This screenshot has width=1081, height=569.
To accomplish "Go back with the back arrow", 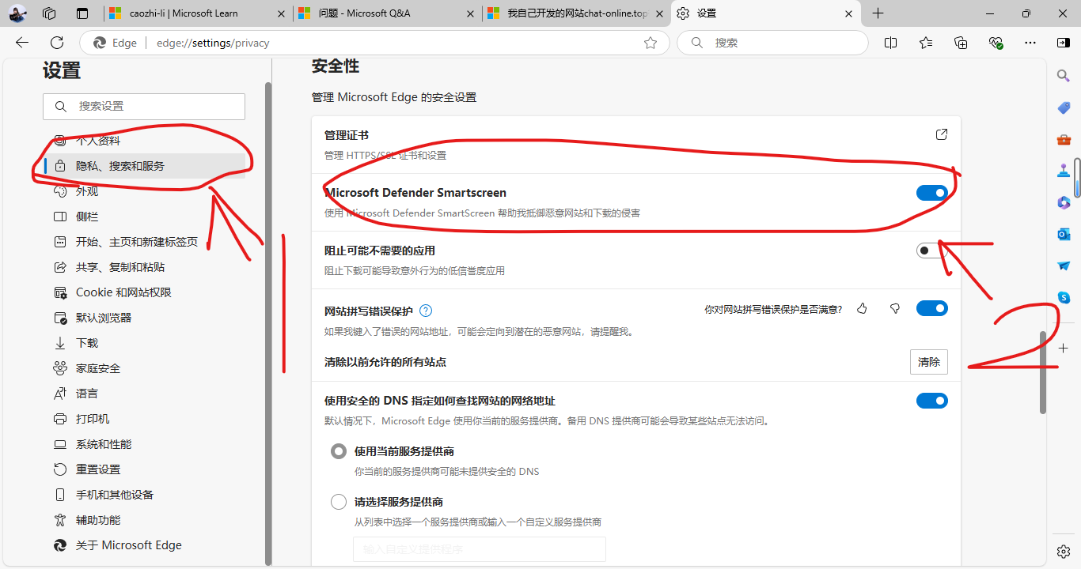I will coord(22,43).
